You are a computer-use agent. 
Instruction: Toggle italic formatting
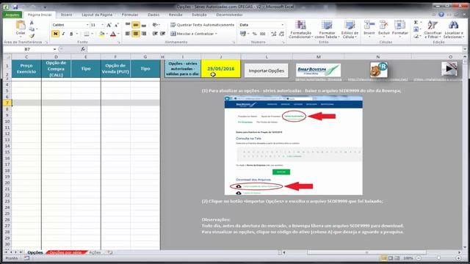point(63,34)
